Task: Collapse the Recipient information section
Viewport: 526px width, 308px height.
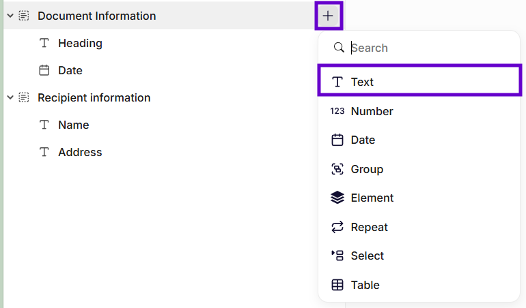Action: [10, 97]
